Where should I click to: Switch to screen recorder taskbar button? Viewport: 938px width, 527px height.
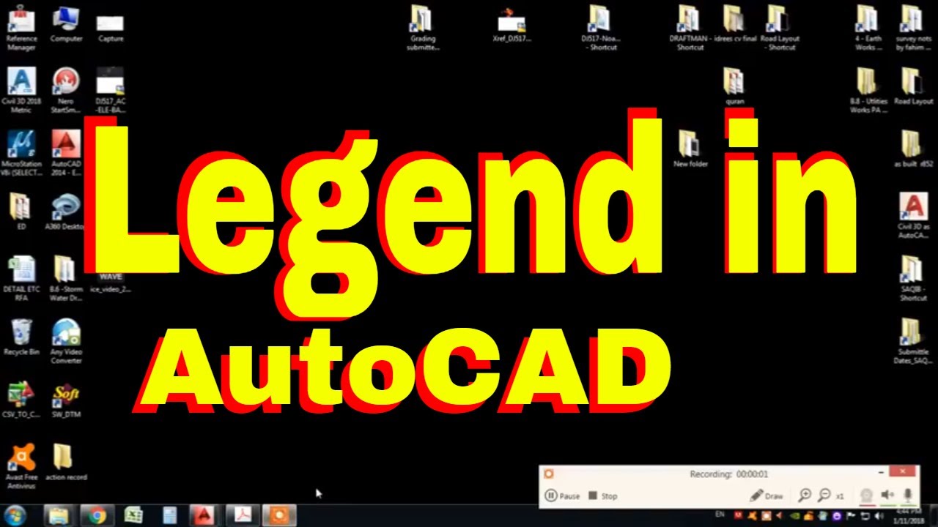278,516
